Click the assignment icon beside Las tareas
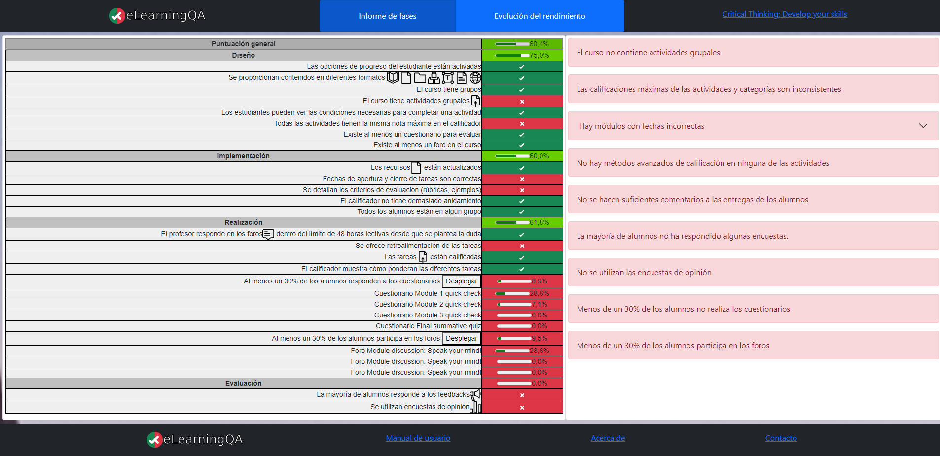This screenshot has width=940, height=456. pyautogui.click(x=423, y=257)
